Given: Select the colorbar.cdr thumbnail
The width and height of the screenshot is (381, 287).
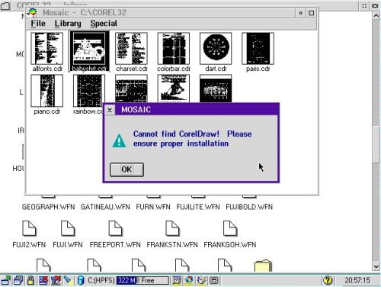Looking at the screenshot, I should [174, 49].
